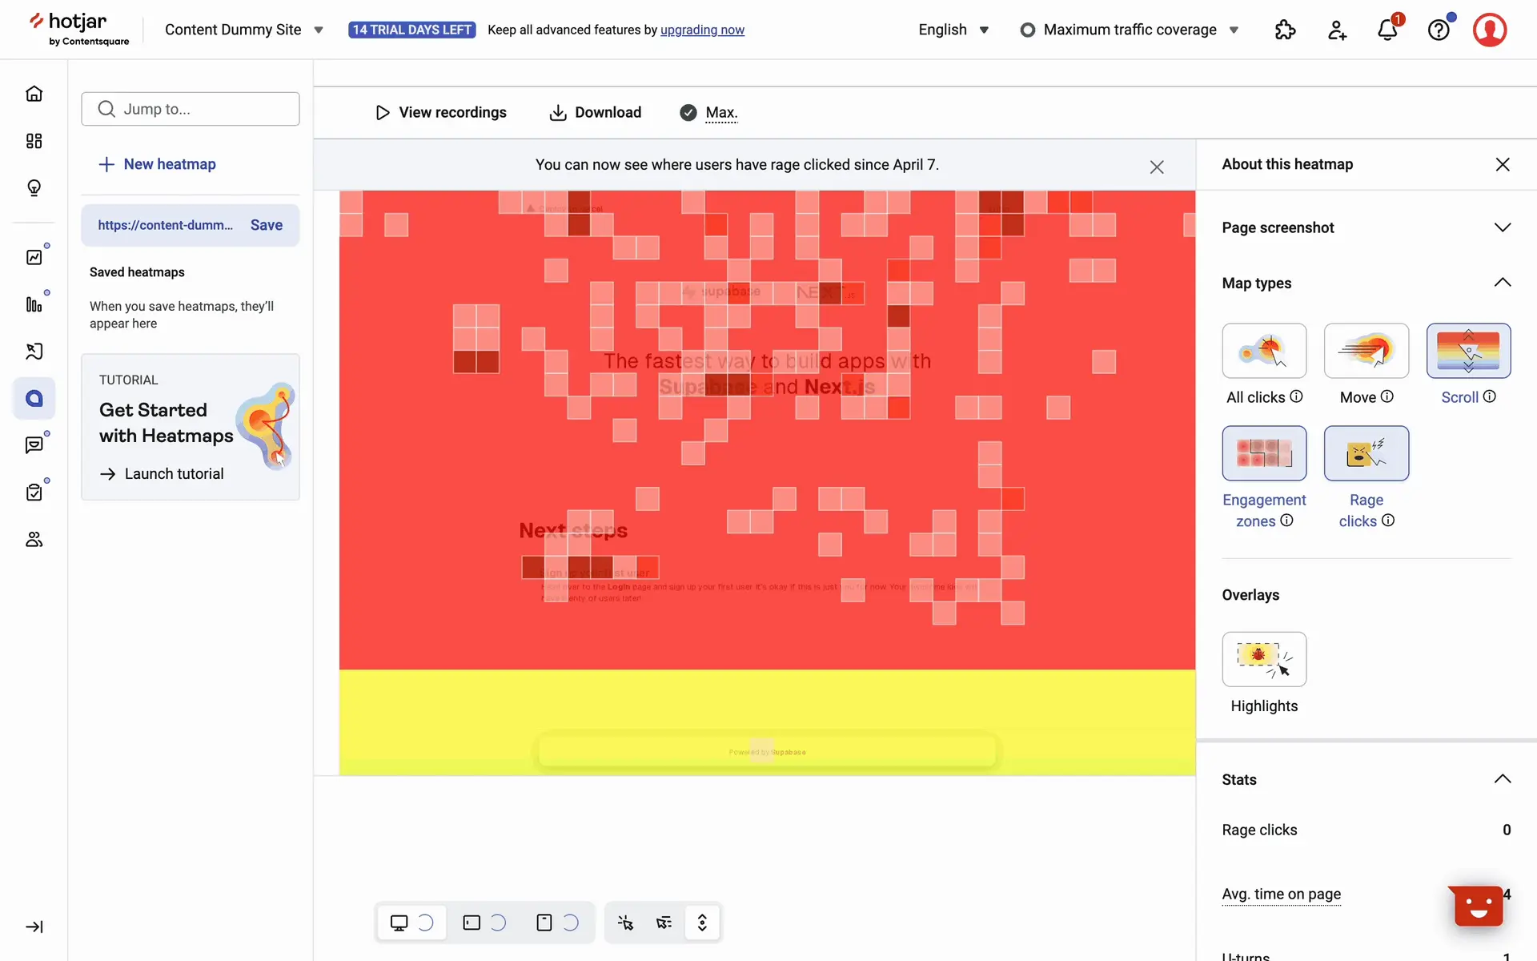1537x961 pixels.
Task: Click the Jump to search field
Action: click(x=191, y=109)
